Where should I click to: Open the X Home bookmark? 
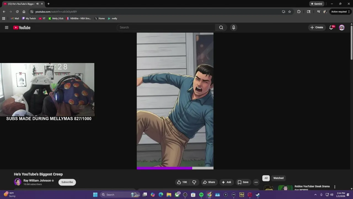pos(100,19)
